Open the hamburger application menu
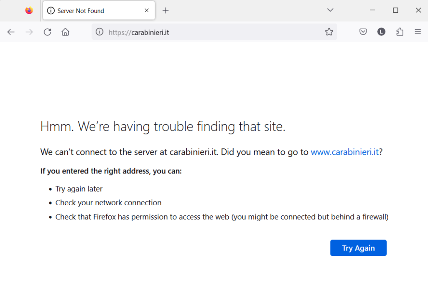Image resolution: width=428 pixels, height=301 pixels. (418, 32)
